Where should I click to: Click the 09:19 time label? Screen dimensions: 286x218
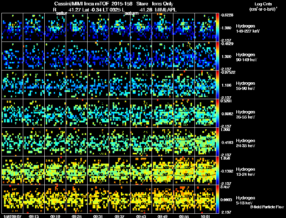coord(55,216)
